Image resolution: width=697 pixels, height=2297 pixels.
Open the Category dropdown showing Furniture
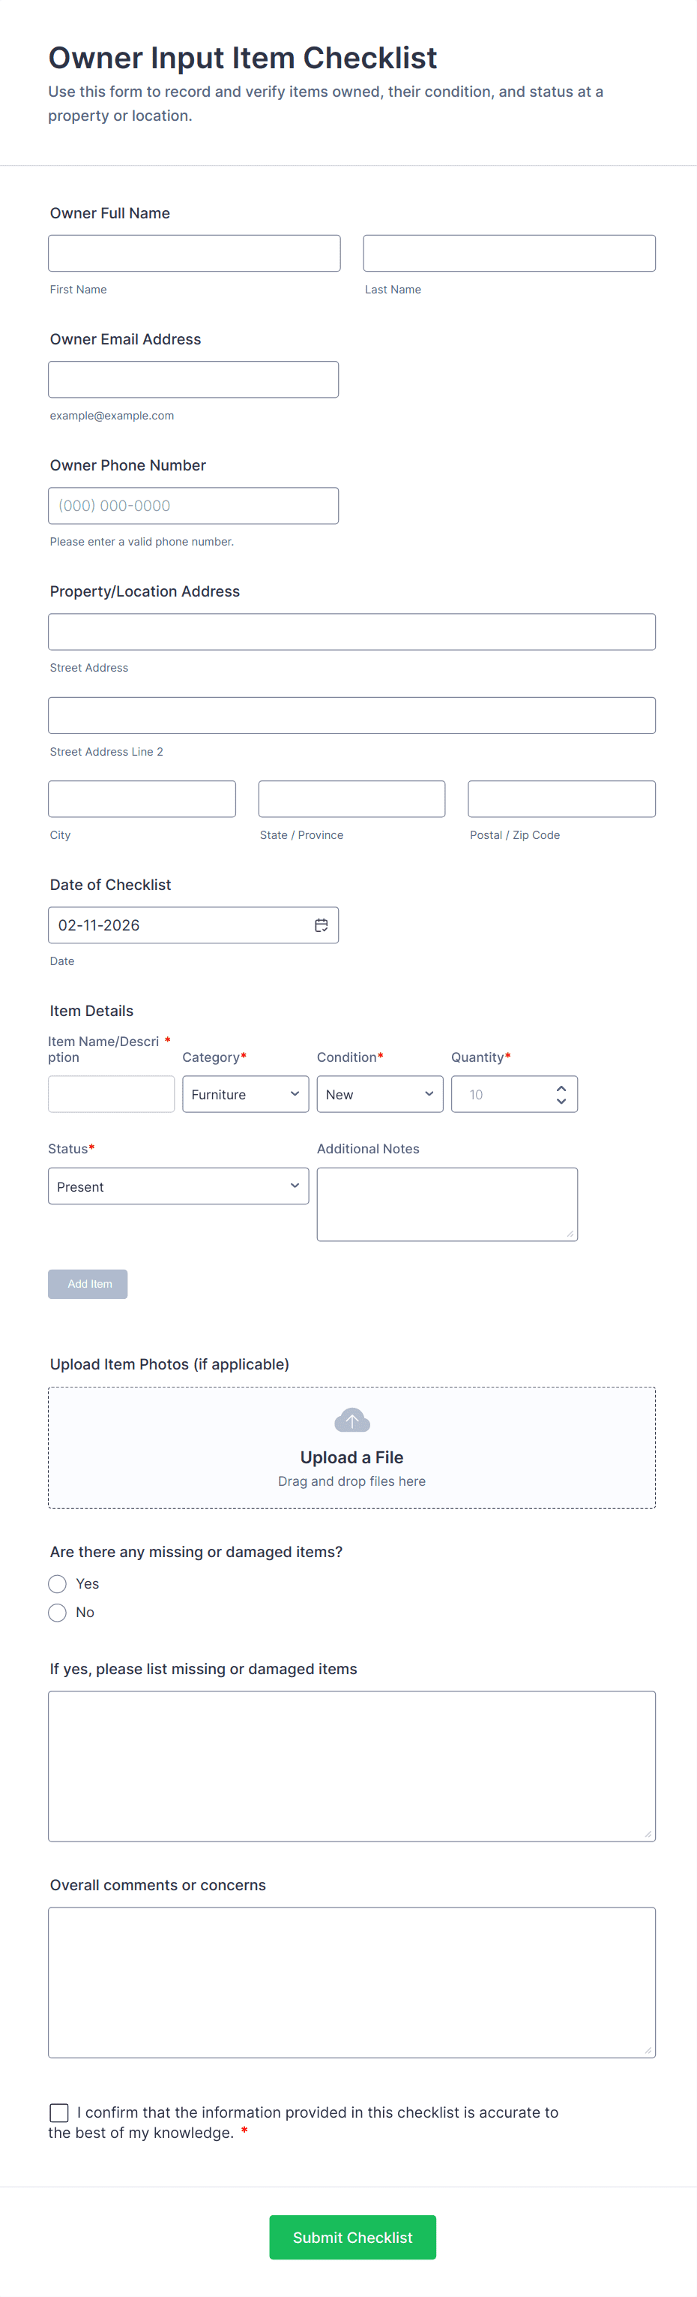[245, 1094]
